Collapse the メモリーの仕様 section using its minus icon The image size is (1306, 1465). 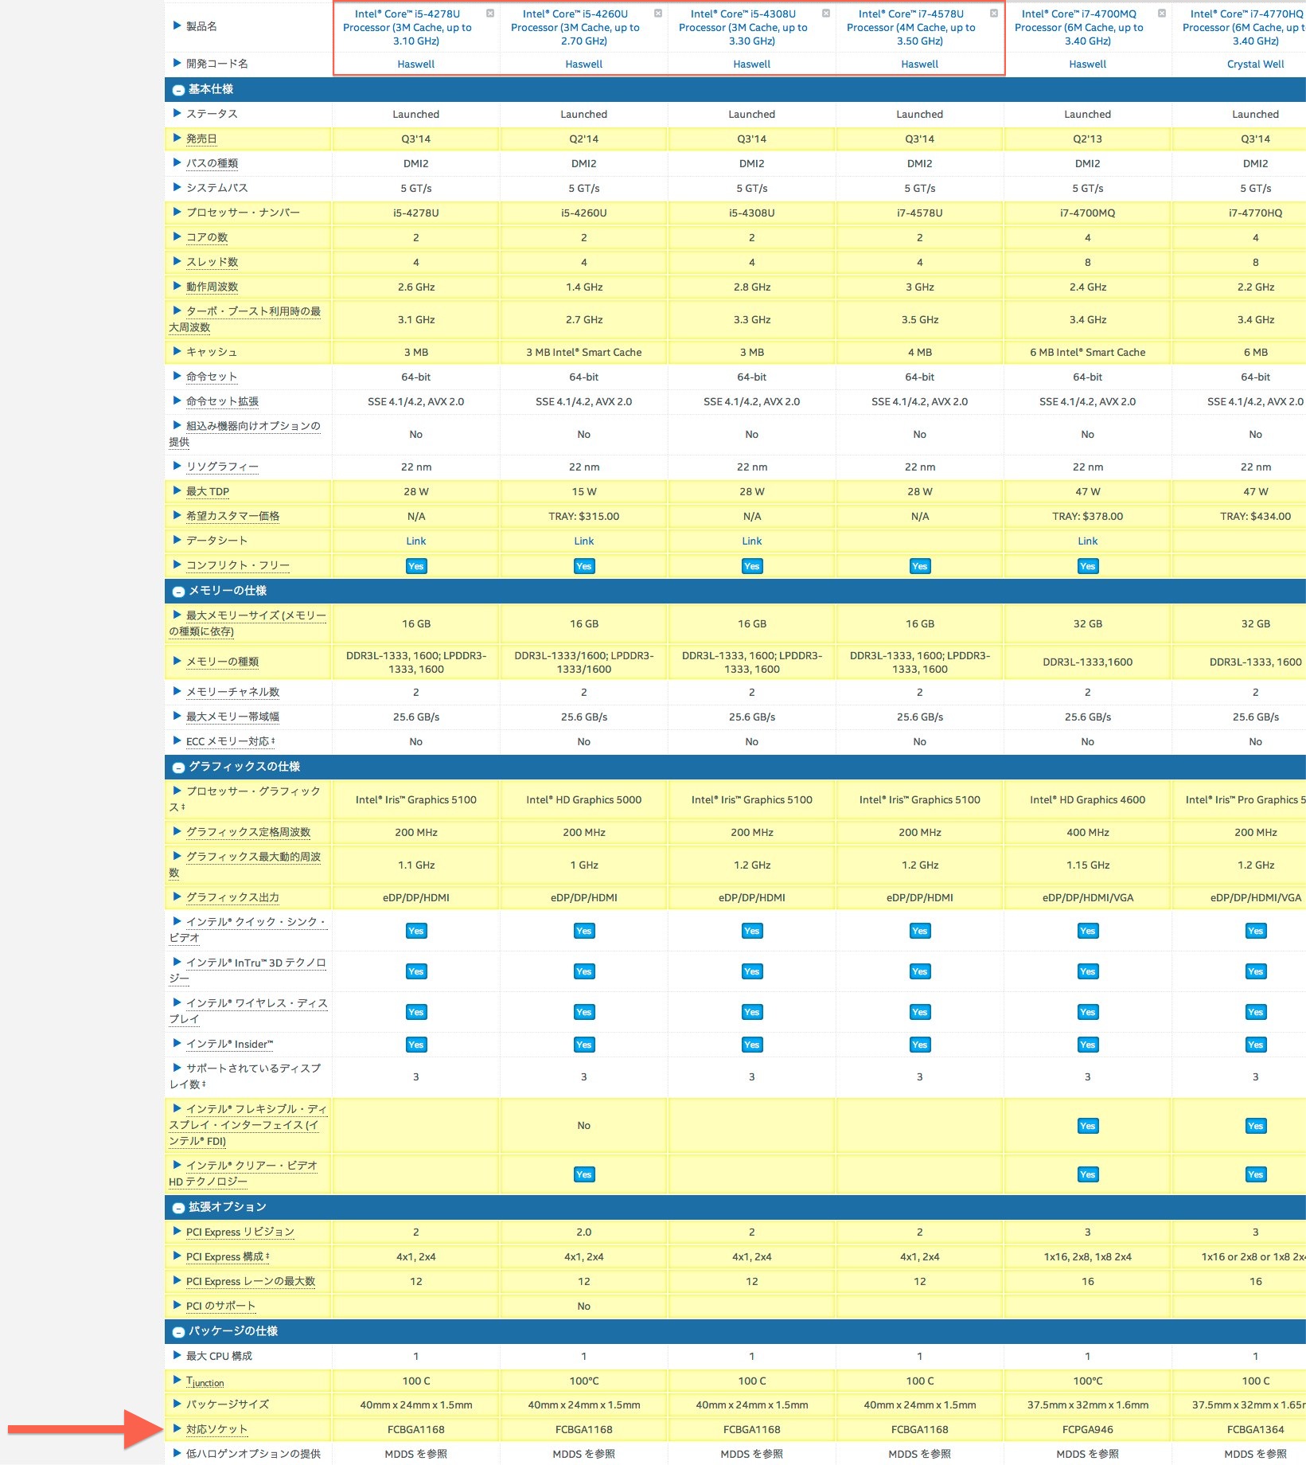pos(178,592)
